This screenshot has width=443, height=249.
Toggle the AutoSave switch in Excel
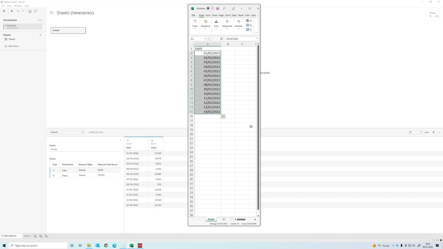tap(210, 8)
